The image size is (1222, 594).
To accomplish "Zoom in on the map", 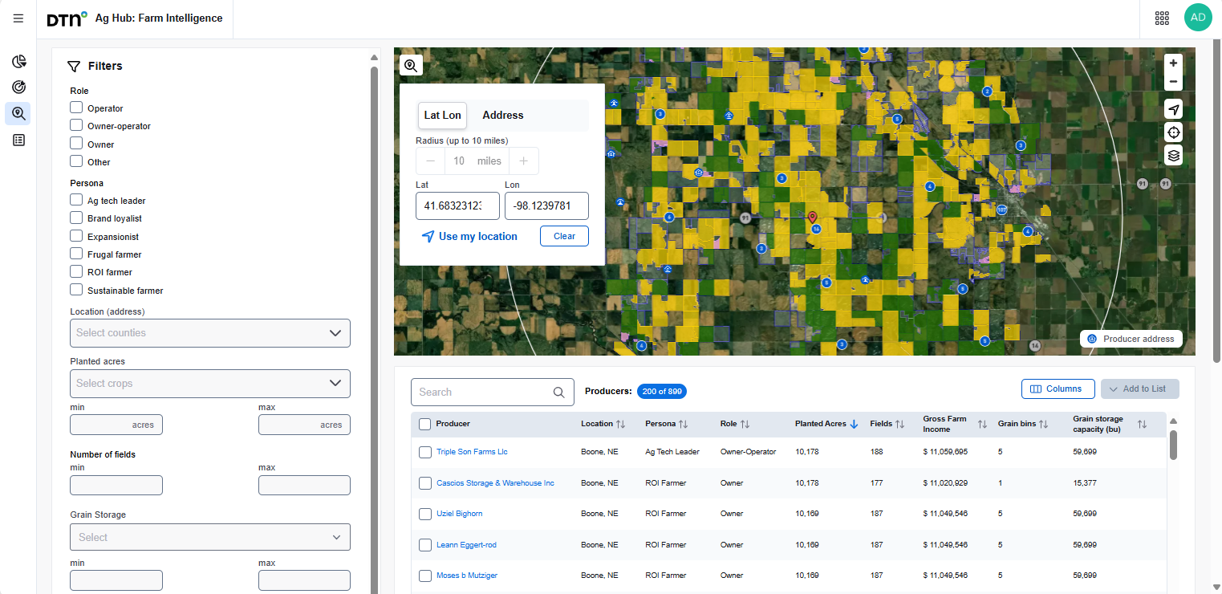I will pos(1173,63).
